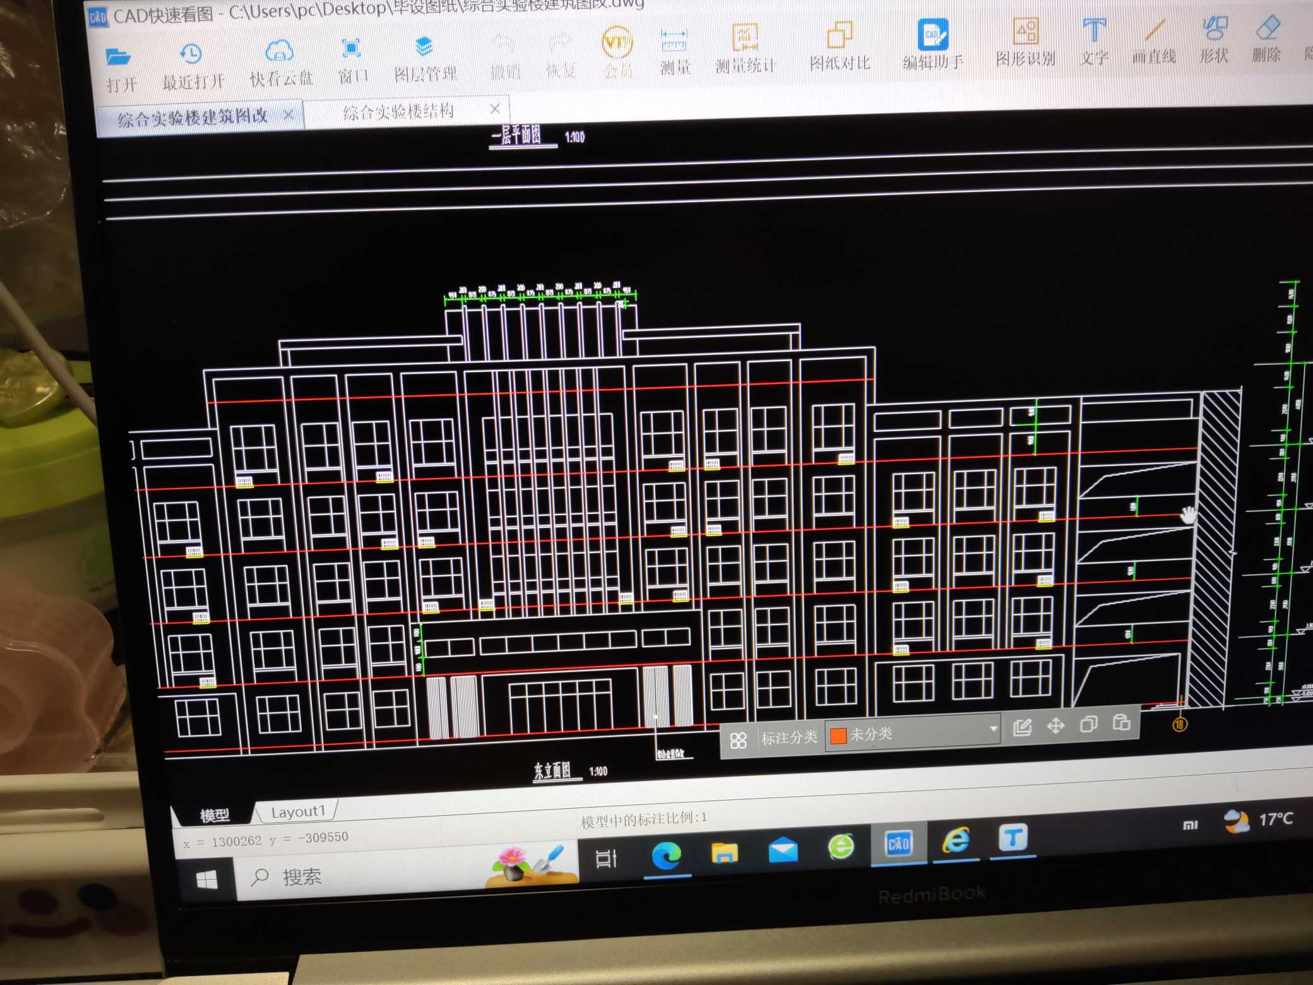Select the 文字 text tool
This screenshot has width=1313, height=985.
coord(1094,40)
